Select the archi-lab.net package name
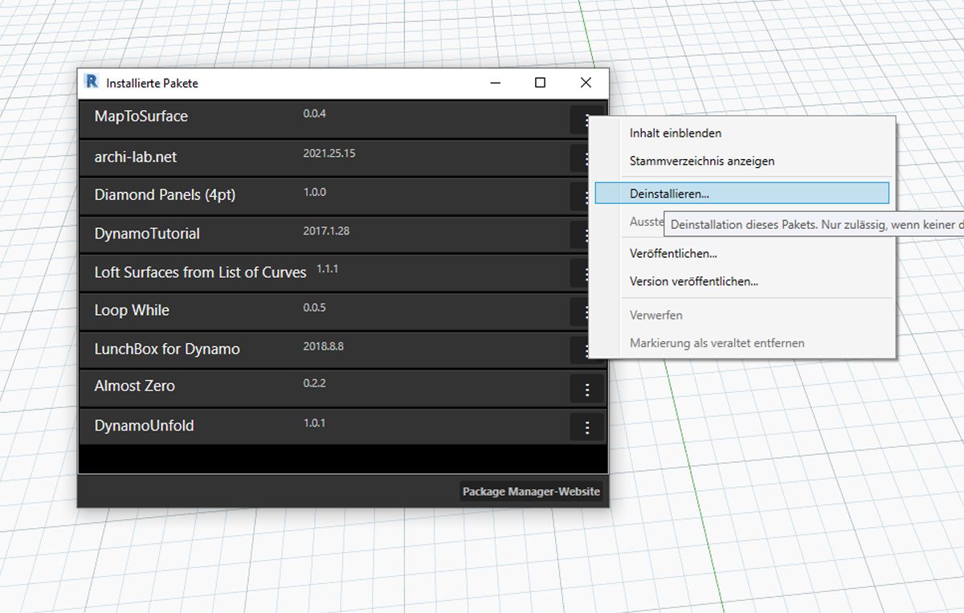Screen dimensions: 964x613 136,157
